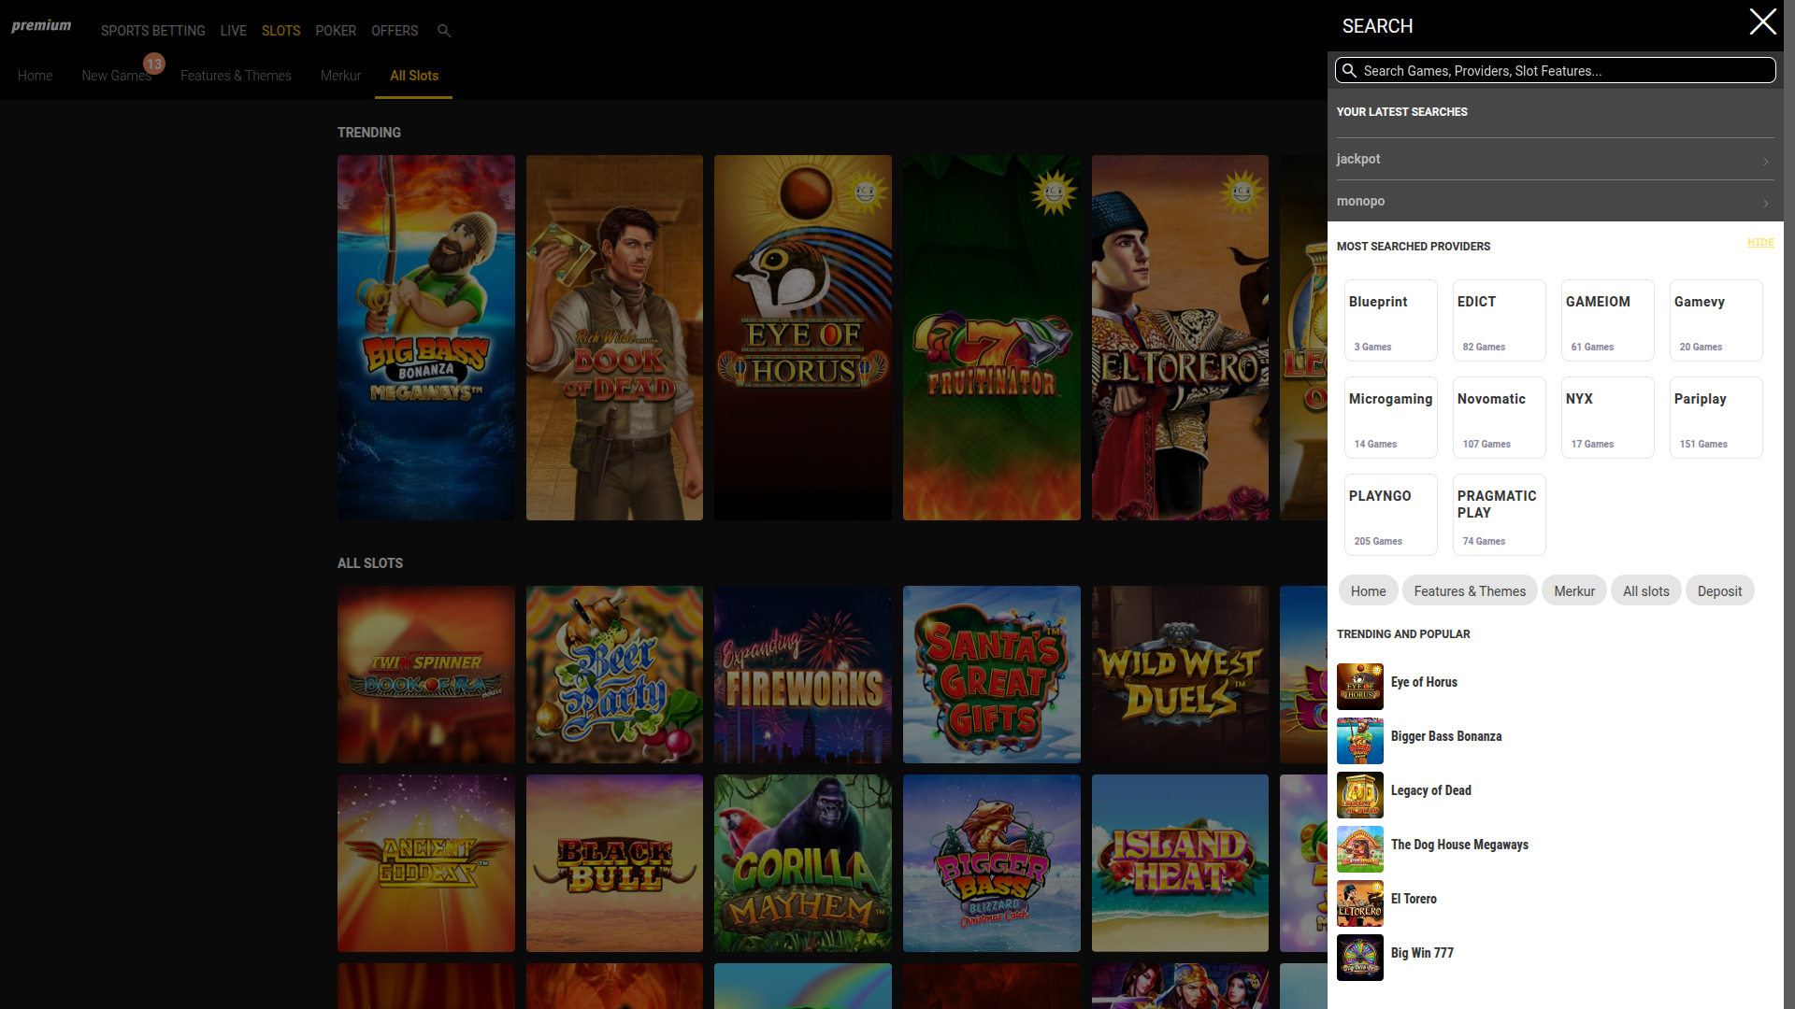1795x1009 pixels.
Task: Click the premium logo
Action: point(41,25)
